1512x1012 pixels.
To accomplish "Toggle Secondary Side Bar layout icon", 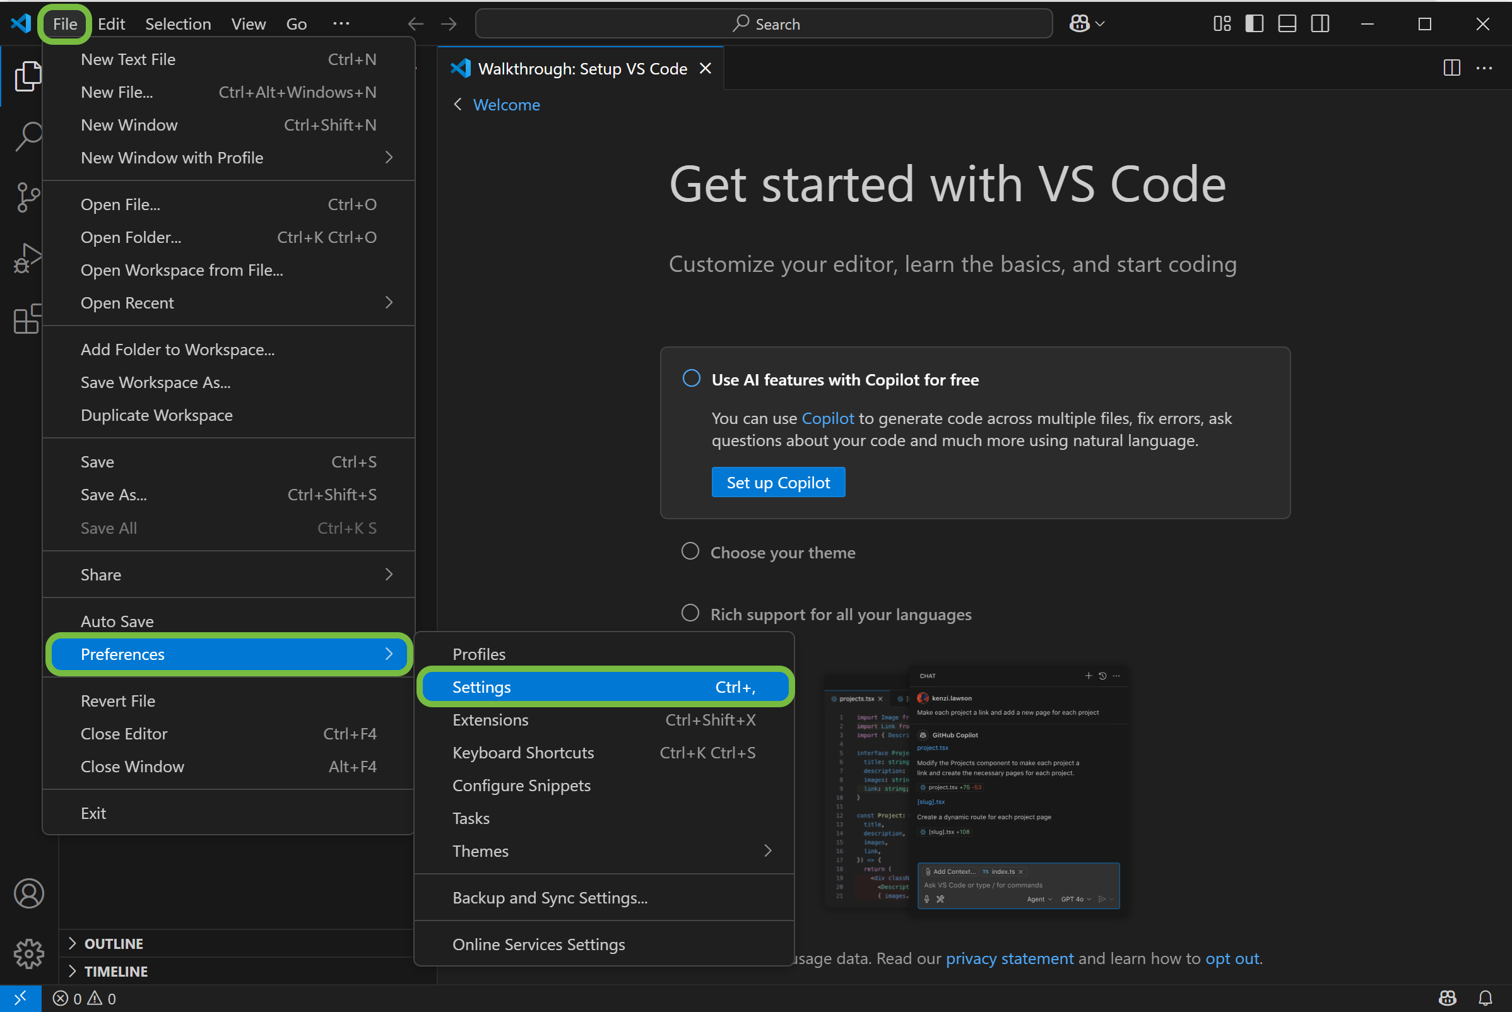I will [1320, 24].
